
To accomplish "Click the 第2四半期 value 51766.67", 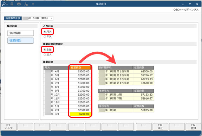I will pyautogui.click(x=143, y=76).
